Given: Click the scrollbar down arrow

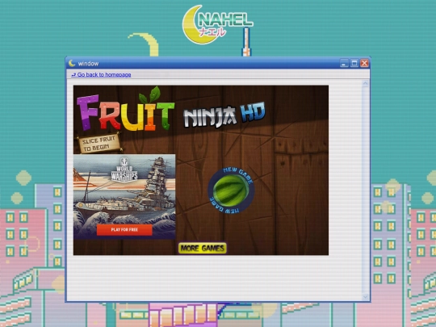Looking at the screenshot, I should [366, 297].
